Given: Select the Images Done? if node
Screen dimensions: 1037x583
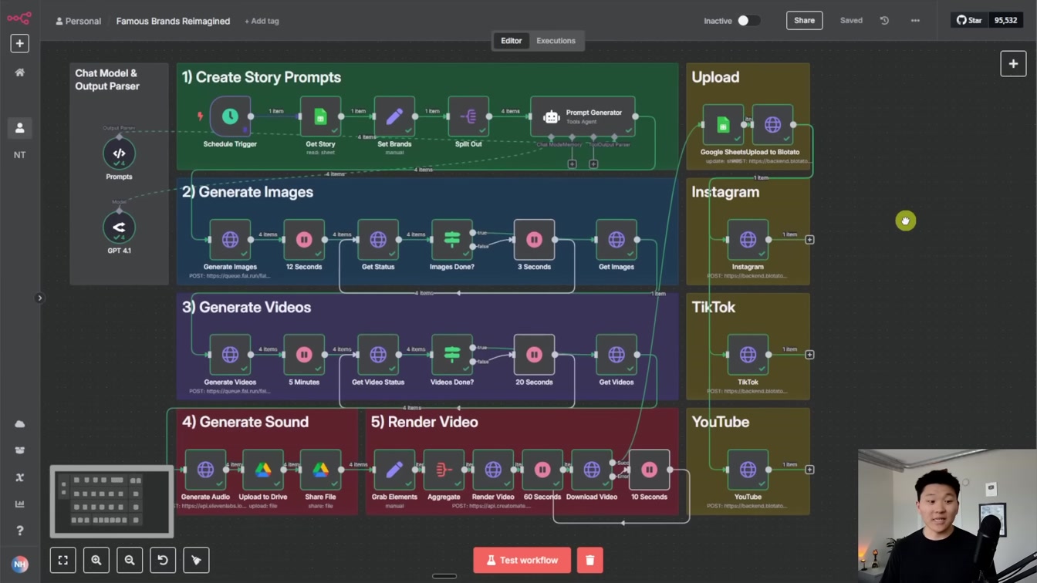Looking at the screenshot, I should pos(452,240).
